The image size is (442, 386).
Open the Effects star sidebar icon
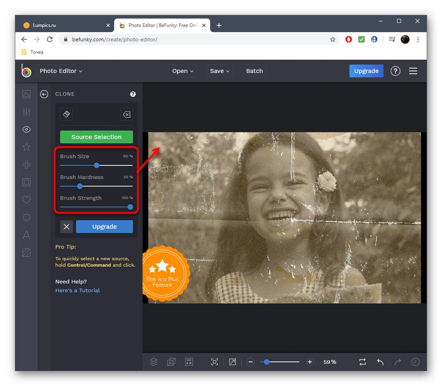[x=27, y=147]
